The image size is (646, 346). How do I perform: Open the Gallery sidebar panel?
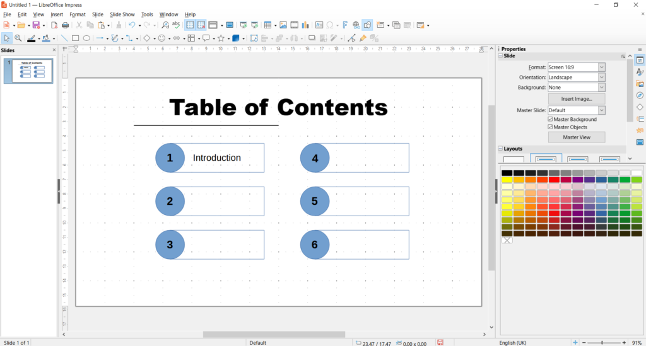coord(640,84)
